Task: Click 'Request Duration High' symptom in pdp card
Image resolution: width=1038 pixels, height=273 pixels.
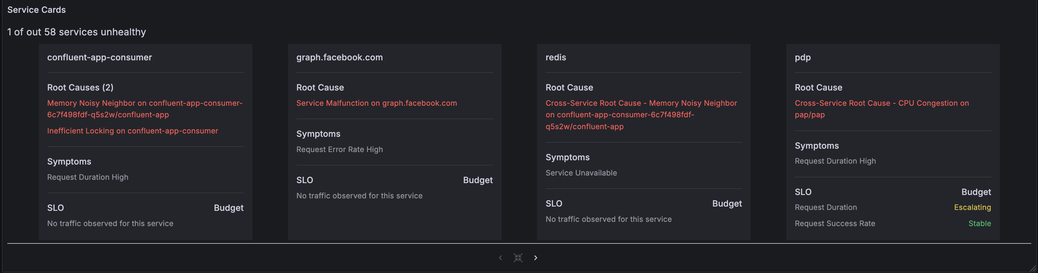Action: coord(835,161)
